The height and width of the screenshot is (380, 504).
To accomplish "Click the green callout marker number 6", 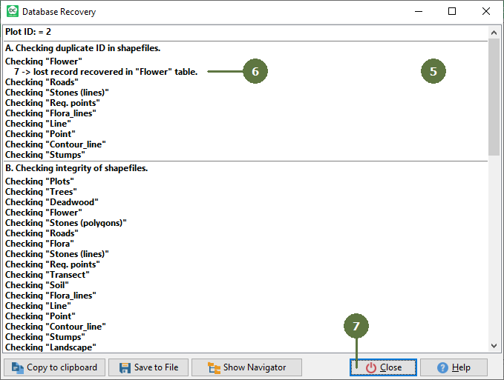I will tap(255, 71).
